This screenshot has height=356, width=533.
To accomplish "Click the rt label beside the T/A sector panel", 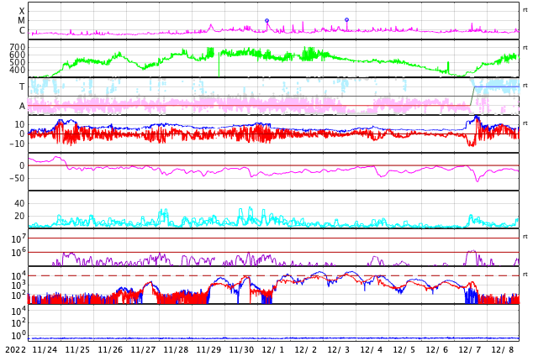I will [525, 85].
